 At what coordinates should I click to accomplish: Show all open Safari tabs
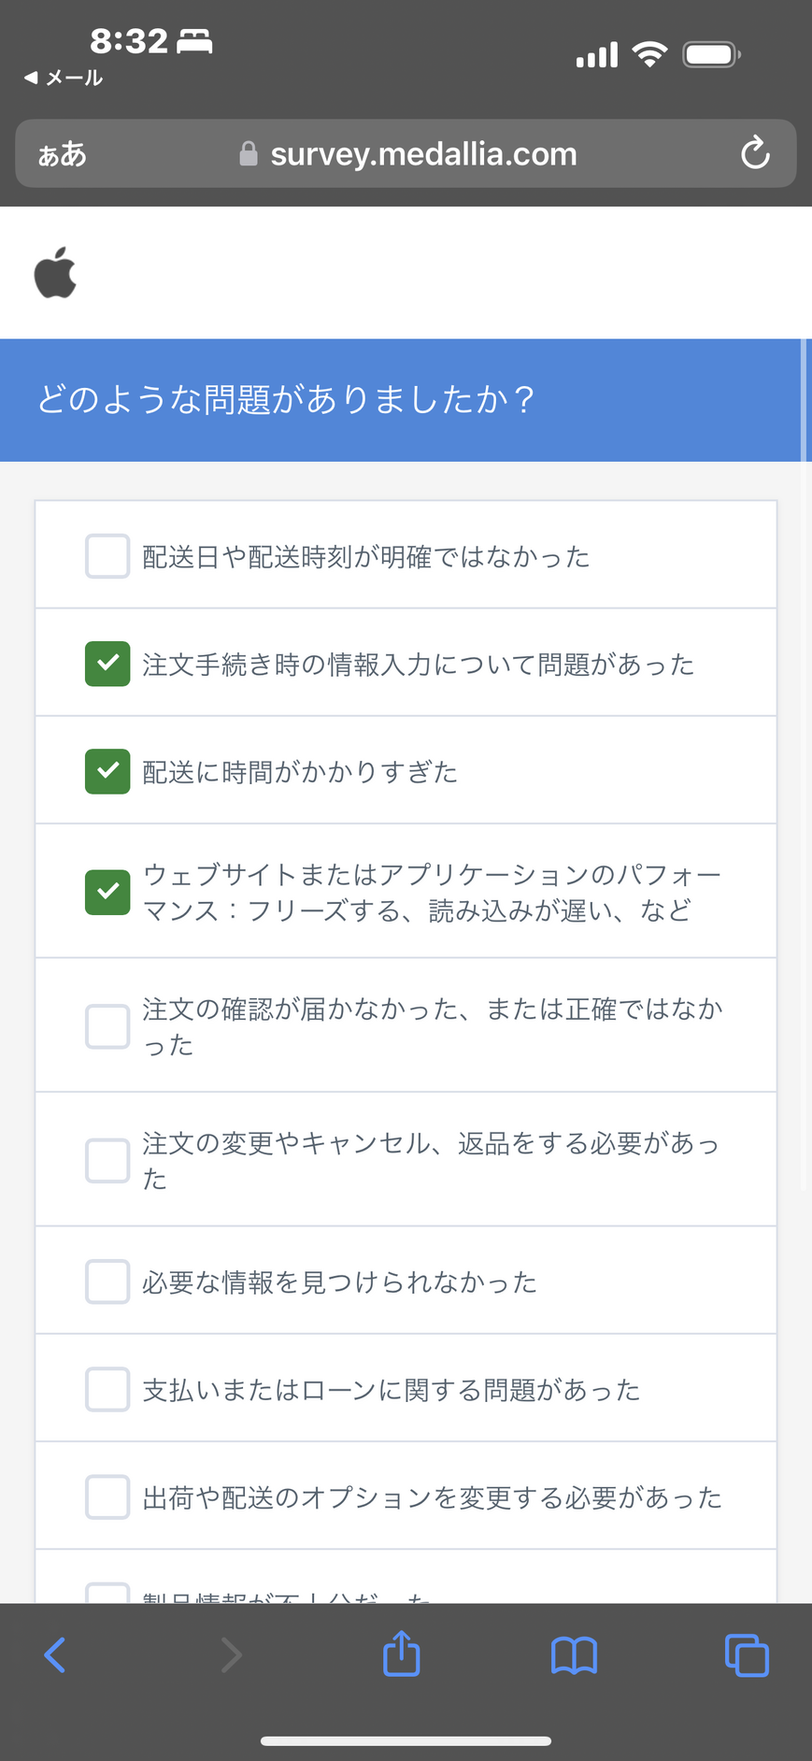coord(747,1655)
